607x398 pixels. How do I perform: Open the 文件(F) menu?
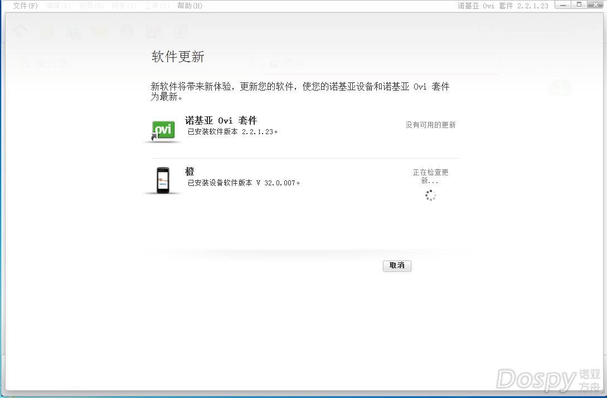(26, 6)
